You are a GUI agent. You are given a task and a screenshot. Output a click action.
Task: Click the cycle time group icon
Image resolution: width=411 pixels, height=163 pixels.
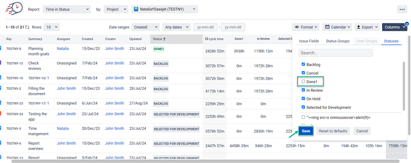click(x=207, y=39)
